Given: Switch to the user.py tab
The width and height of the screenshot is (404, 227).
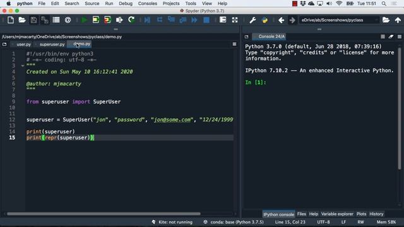Looking at the screenshot, I should [x=23, y=44].
